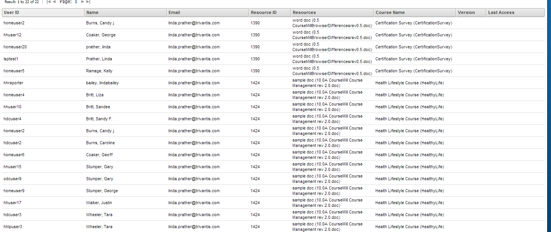Image resolution: width=551 pixels, height=232 pixels.
Task: Go to the first page of results
Action: [48, 2]
